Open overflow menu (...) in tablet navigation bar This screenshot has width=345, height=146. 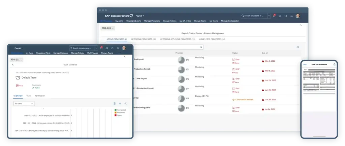(x=119, y=53)
